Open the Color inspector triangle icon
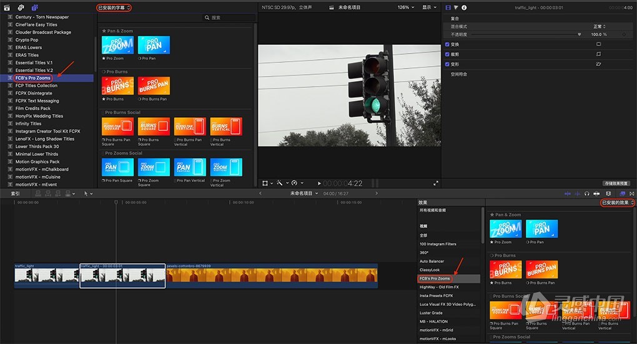The image size is (637, 344). click(x=456, y=7)
